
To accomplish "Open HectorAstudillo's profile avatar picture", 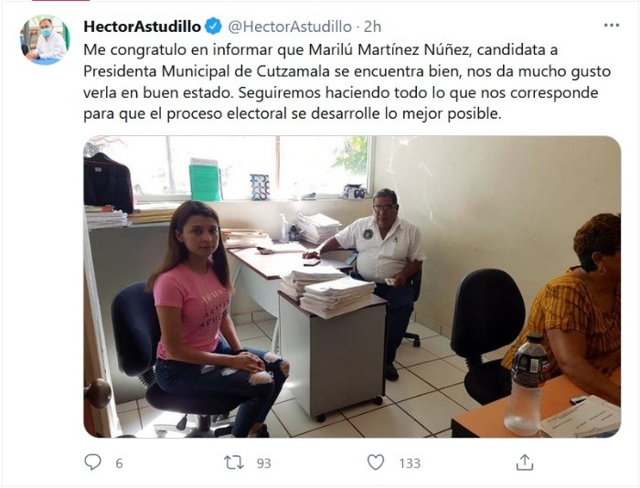I will [x=45, y=39].
